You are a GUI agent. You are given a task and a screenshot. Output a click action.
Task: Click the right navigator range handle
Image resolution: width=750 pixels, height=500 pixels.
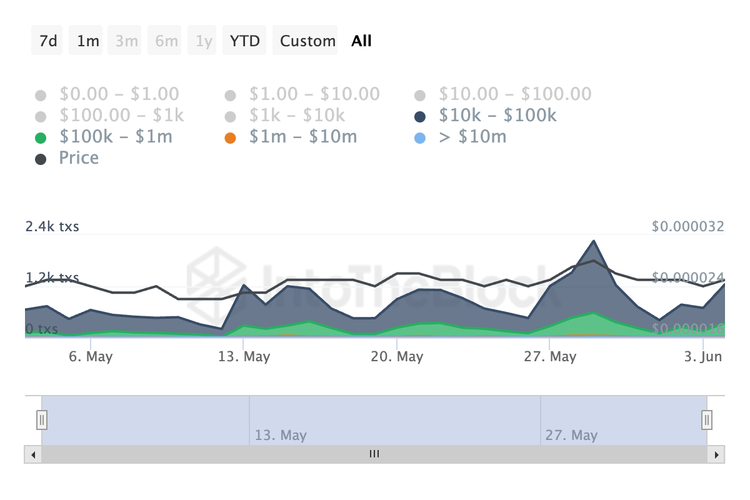click(x=707, y=419)
